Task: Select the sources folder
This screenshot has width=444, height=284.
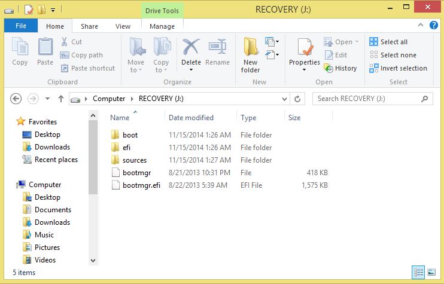Action: coord(220,160)
